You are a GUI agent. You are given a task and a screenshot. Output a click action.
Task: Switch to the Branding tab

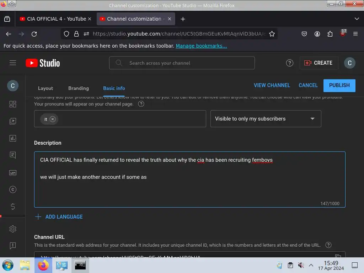(79, 88)
